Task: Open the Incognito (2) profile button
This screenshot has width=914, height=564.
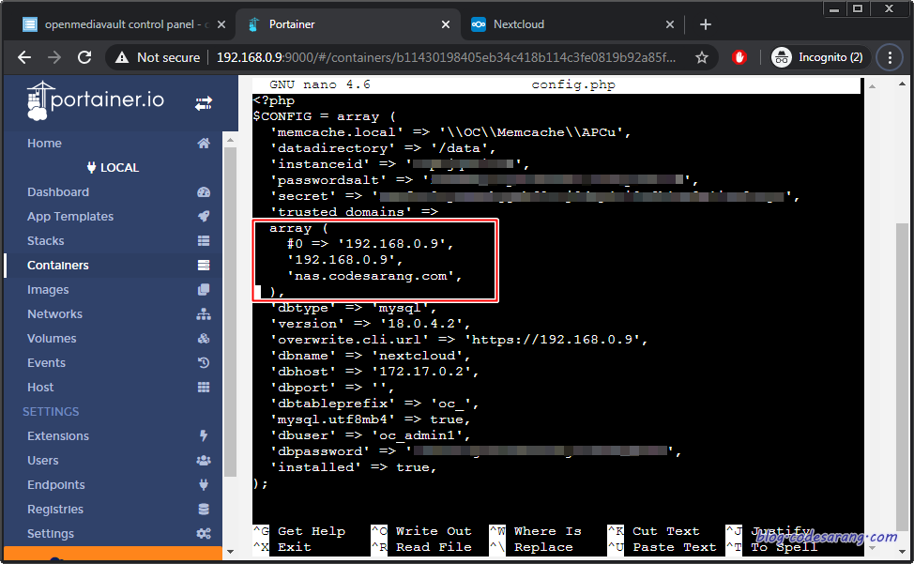Action: 820,57
